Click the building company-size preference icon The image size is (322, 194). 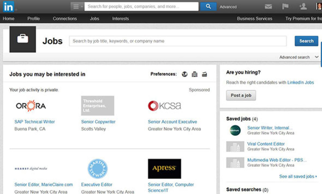pyautogui.click(x=195, y=74)
